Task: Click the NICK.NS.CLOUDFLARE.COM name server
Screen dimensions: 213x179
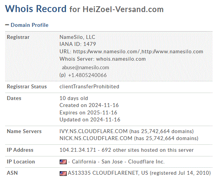Action: pos(96,138)
